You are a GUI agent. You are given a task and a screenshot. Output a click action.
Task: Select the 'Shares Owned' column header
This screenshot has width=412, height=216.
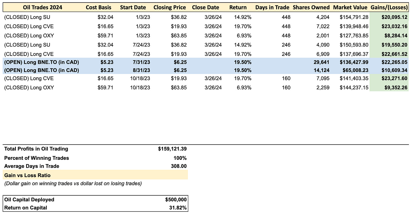click(311, 7)
